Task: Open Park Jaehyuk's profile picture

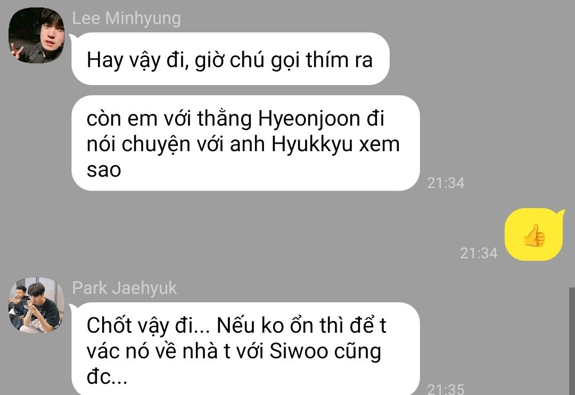Action: coord(36,305)
